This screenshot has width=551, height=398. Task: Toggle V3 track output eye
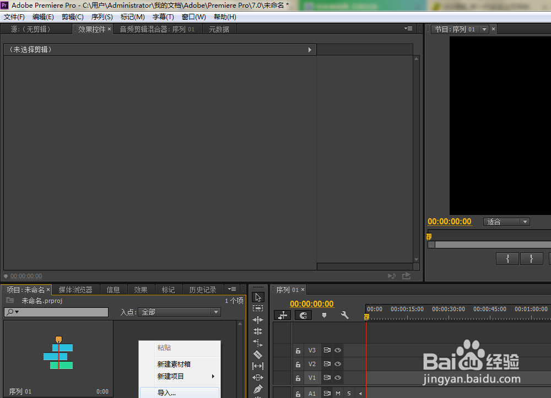pos(338,350)
